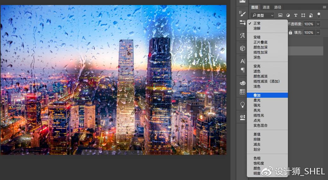This screenshot has height=180, width=328.
Task: Toggle the layer filtering switch
Action: 319,15
